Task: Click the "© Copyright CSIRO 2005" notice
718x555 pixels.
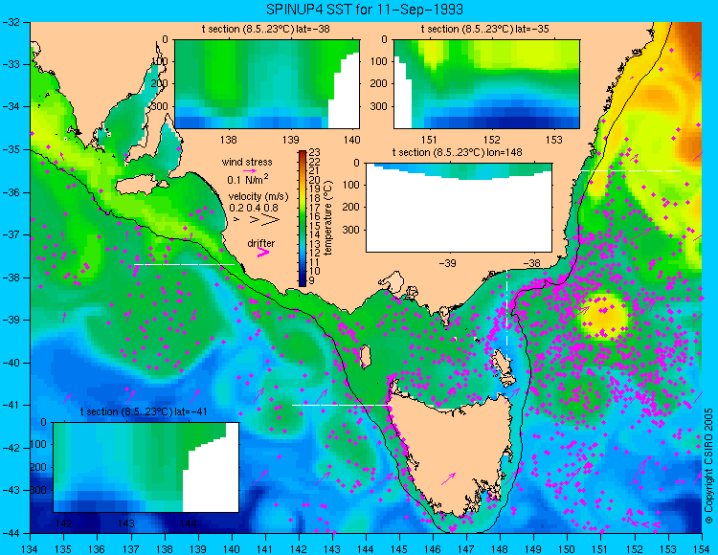Action: 708,466
